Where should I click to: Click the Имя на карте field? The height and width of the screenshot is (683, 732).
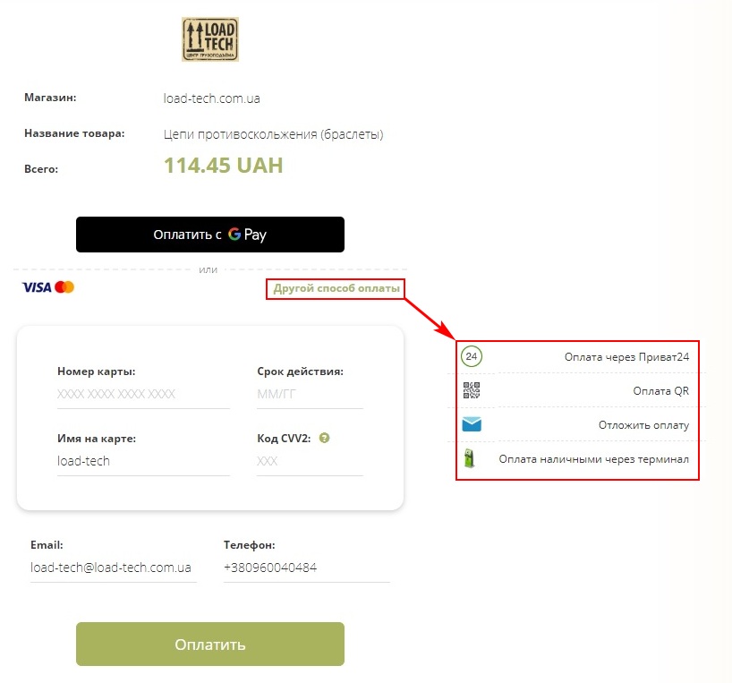point(143,461)
